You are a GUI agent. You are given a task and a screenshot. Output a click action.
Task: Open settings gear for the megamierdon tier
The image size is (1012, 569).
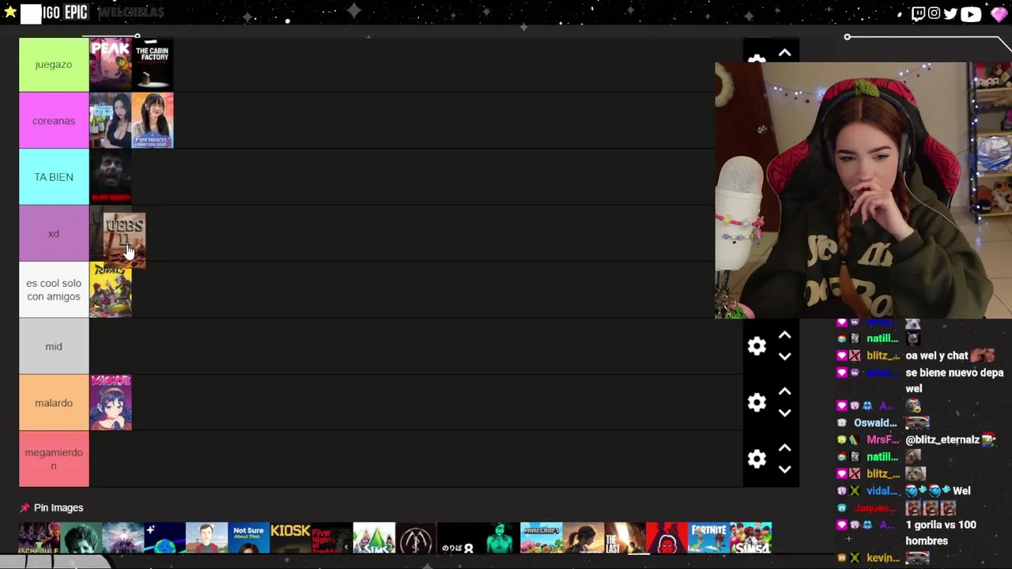click(x=757, y=459)
